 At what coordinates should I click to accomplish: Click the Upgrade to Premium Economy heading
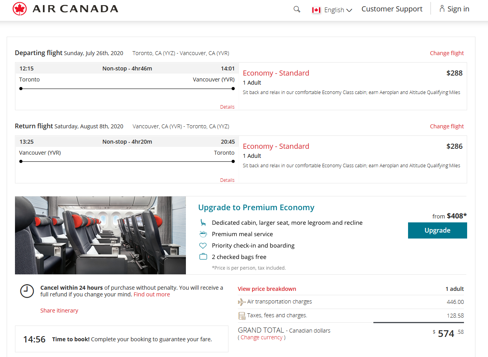(x=256, y=207)
